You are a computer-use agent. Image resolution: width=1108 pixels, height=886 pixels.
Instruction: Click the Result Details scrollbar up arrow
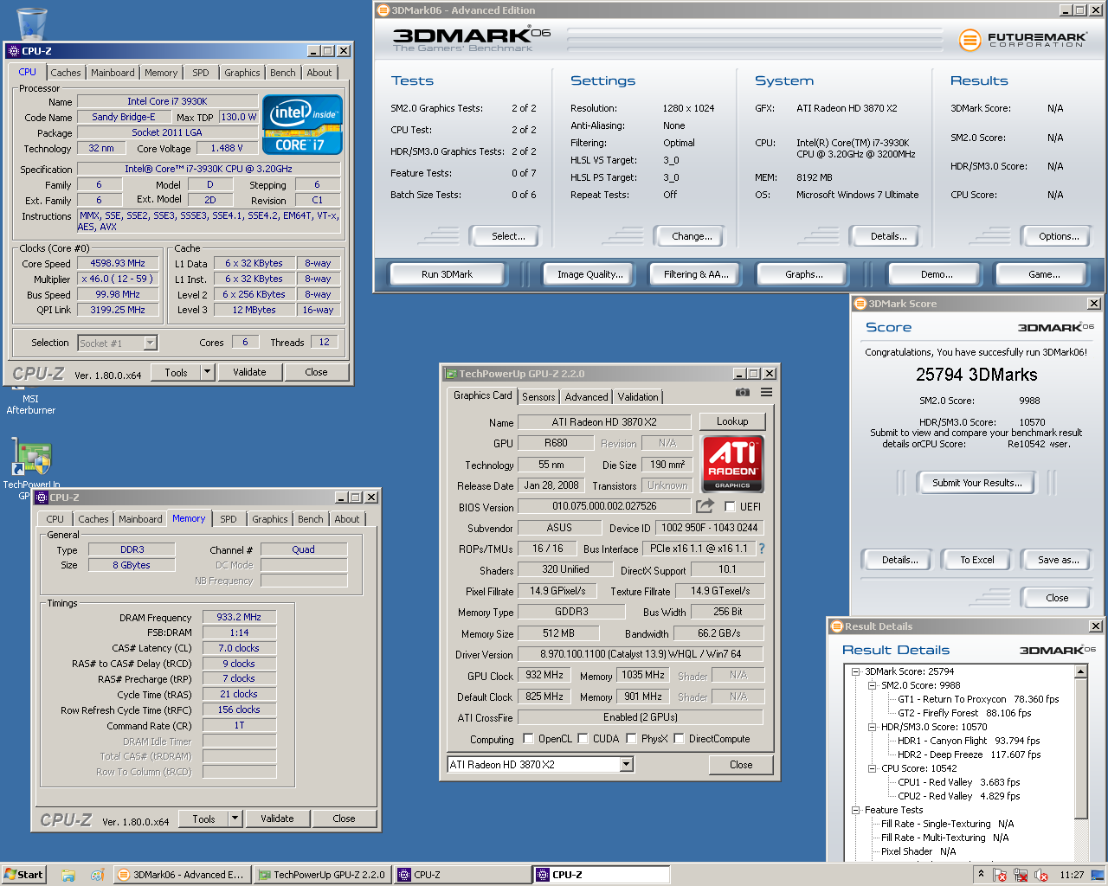pyautogui.click(x=1080, y=671)
